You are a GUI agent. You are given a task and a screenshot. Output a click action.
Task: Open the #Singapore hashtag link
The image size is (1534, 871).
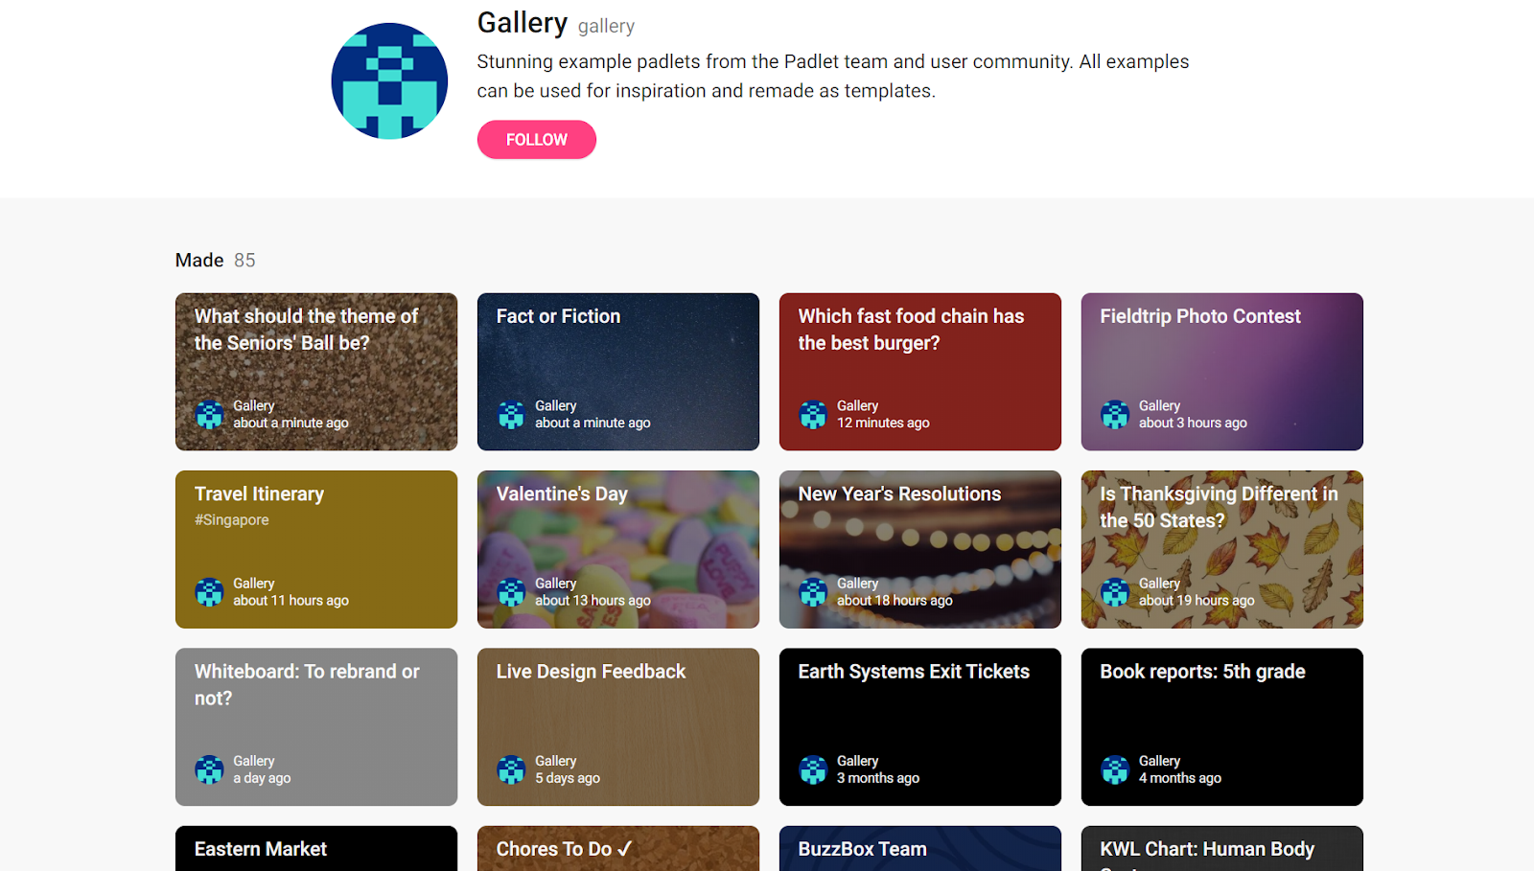point(230,519)
